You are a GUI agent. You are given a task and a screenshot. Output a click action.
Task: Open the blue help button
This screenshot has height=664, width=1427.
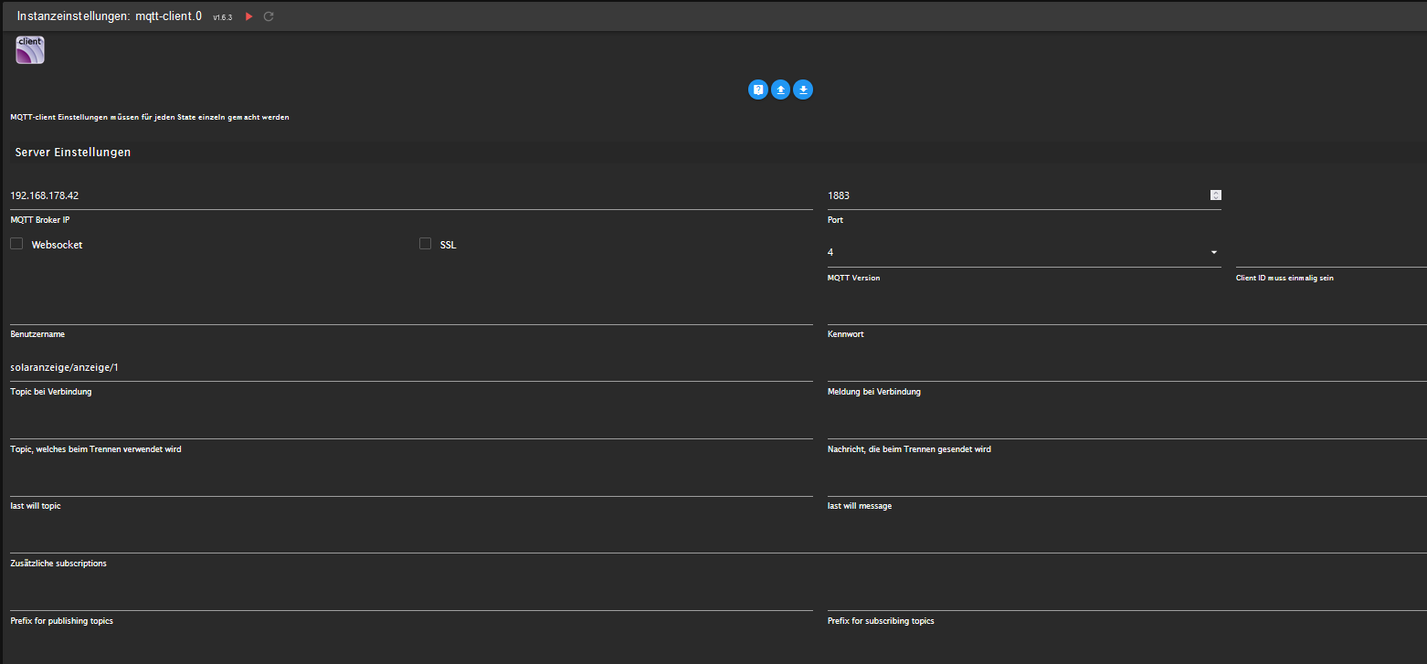(x=758, y=90)
